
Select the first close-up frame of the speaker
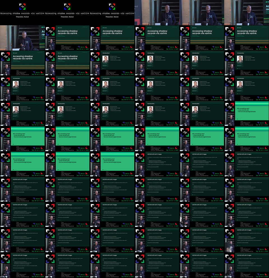point(157,13)
